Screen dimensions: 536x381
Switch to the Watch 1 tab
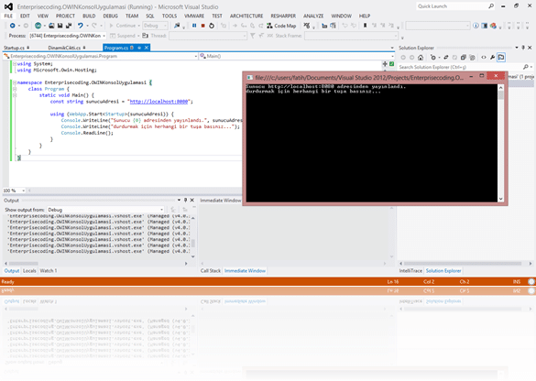click(49, 270)
